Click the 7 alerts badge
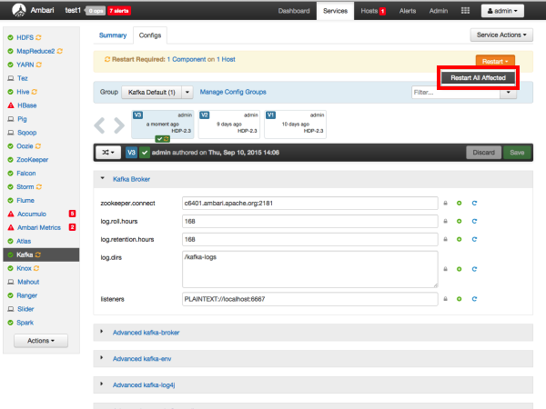546x409 pixels. [x=118, y=11]
